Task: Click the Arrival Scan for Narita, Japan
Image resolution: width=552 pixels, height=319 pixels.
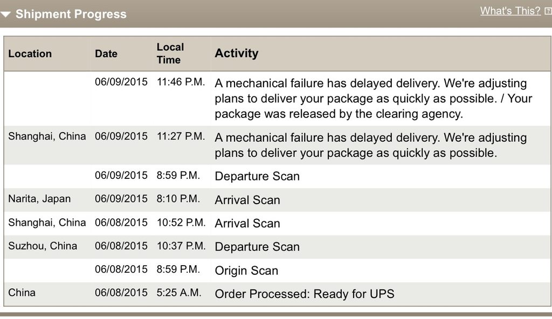Action: 247,200
